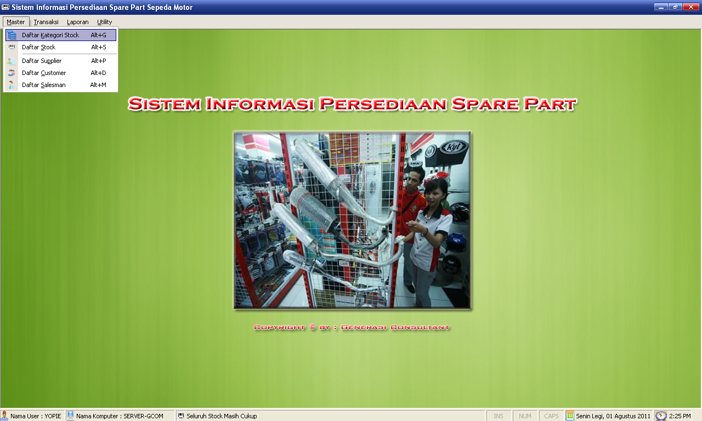Image resolution: width=702 pixels, height=421 pixels.
Task: Click the stock status icon in status bar
Action: click(x=181, y=416)
